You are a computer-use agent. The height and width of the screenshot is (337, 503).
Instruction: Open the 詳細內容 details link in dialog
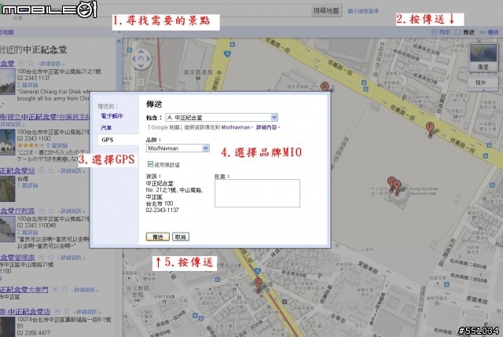[266, 127]
